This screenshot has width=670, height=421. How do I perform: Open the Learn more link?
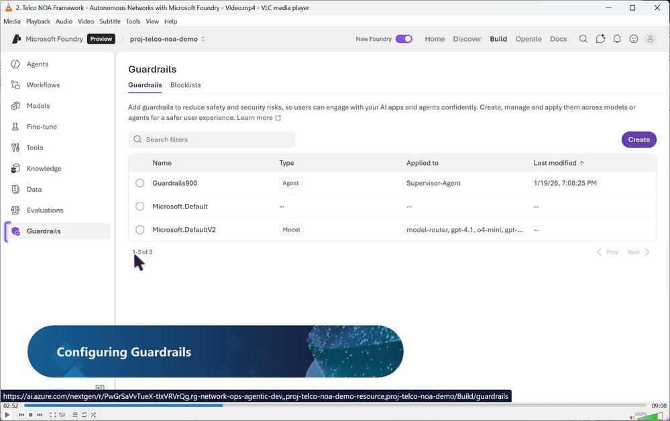[256, 117]
